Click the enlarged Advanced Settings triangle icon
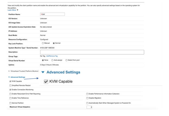Screen dimensions: 169x116 click(43, 72)
